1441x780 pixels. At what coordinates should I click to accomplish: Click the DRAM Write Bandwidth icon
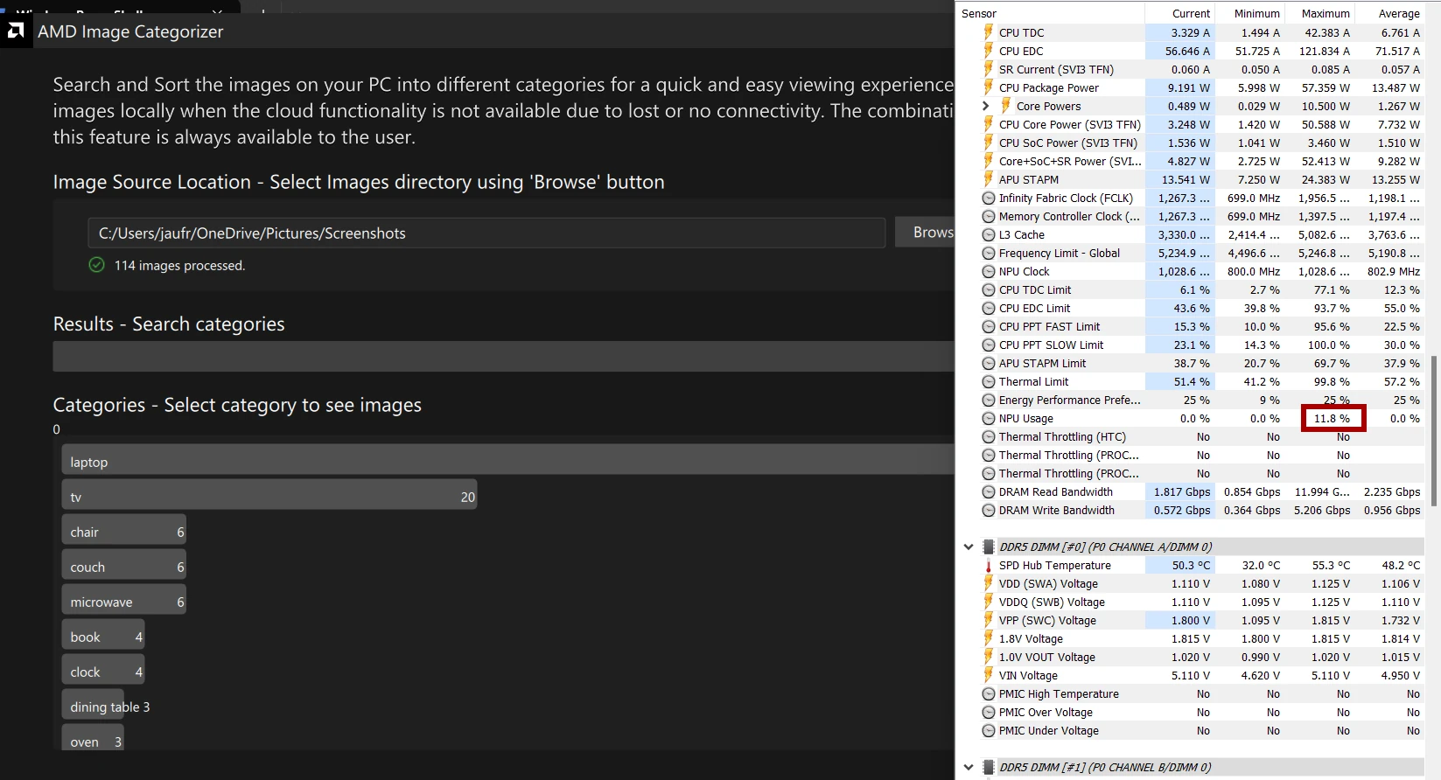point(989,511)
